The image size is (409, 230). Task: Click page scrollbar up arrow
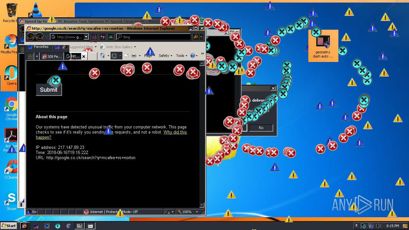202,63
